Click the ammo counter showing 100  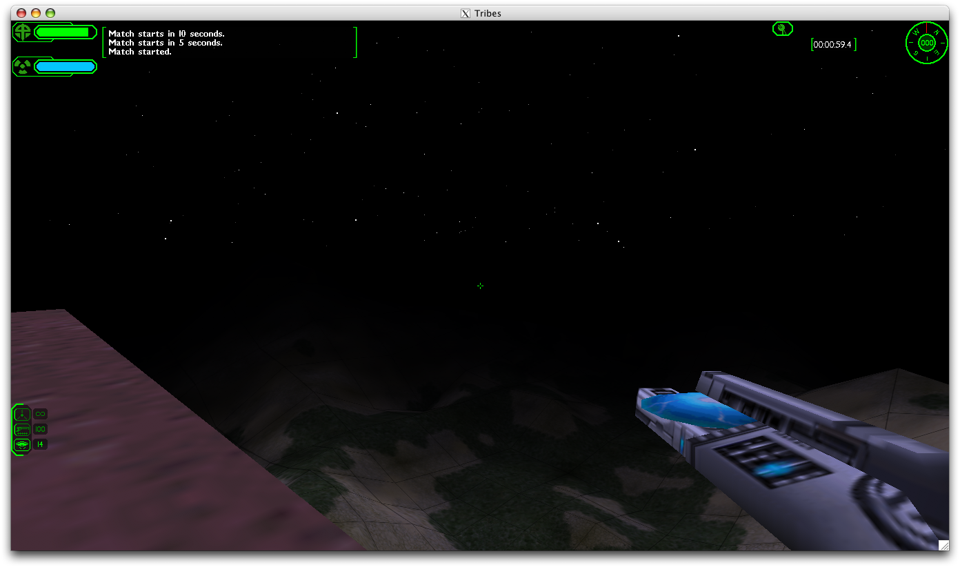click(x=40, y=429)
